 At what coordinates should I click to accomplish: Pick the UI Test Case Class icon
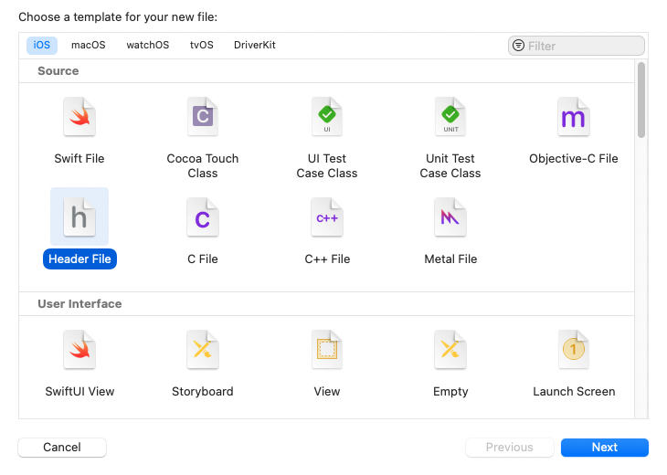click(327, 117)
